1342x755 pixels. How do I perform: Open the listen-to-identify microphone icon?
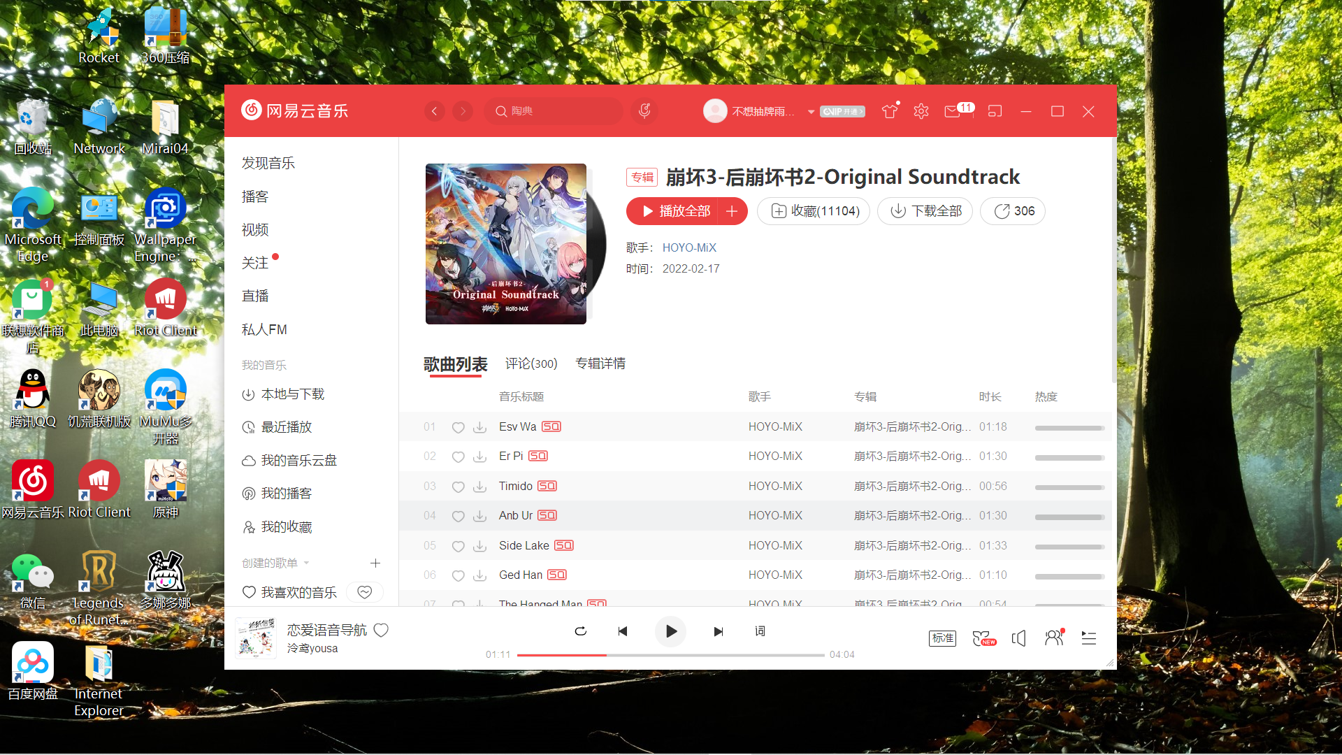tap(644, 110)
